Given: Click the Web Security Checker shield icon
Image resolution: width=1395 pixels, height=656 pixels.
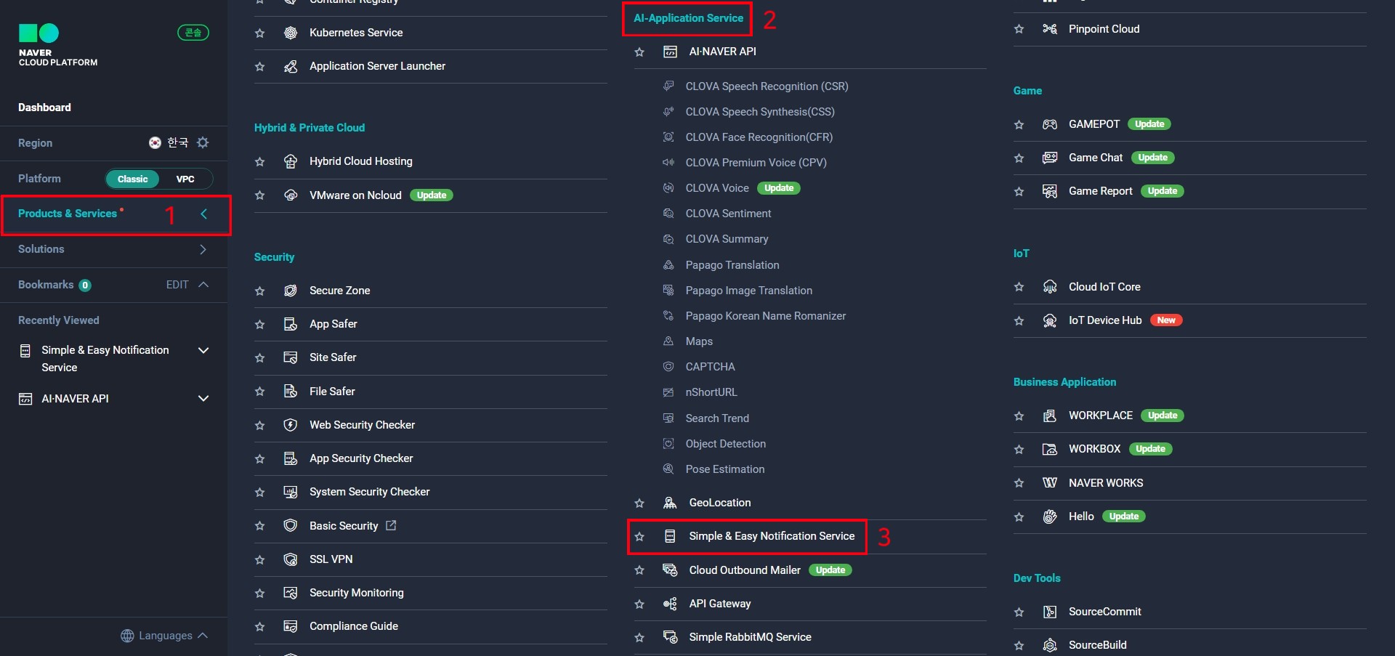Looking at the screenshot, I should (x=291, y=425).
